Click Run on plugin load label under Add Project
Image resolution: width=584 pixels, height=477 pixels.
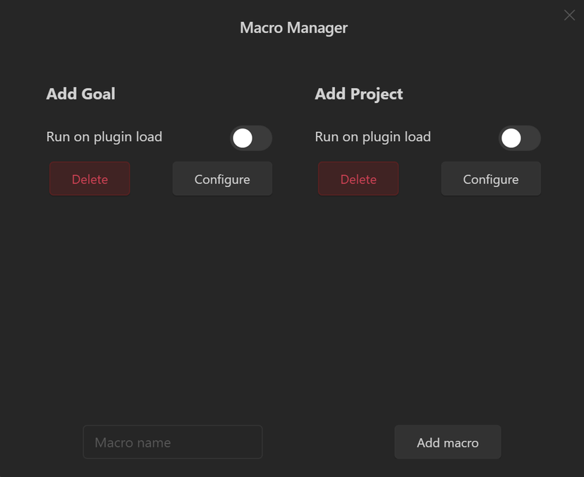click(x=373, y=137)
